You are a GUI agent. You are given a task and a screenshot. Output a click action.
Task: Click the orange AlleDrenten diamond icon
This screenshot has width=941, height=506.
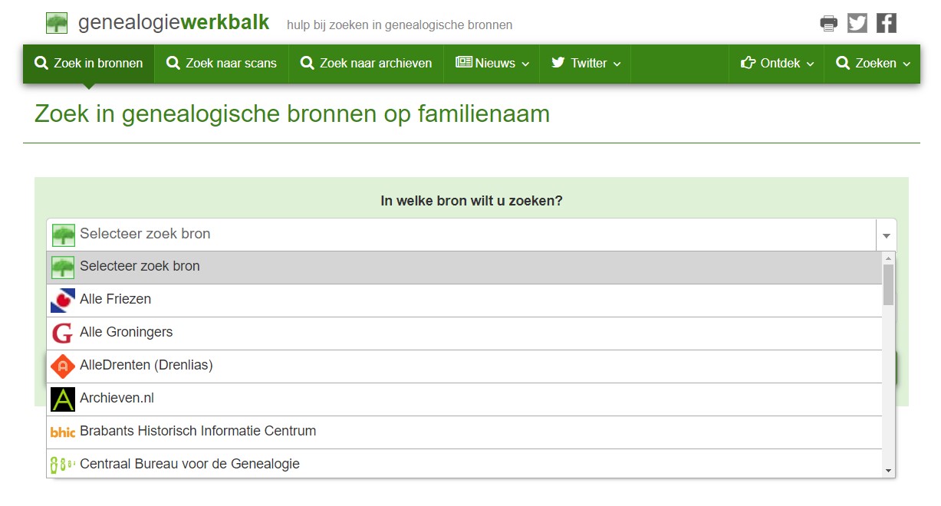tap(63, 366)
